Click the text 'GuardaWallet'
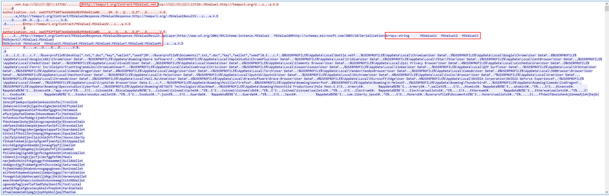 [74, 130]
